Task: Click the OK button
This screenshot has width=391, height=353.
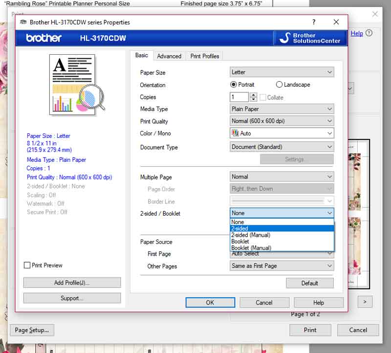Action: [x=210, y=302]
